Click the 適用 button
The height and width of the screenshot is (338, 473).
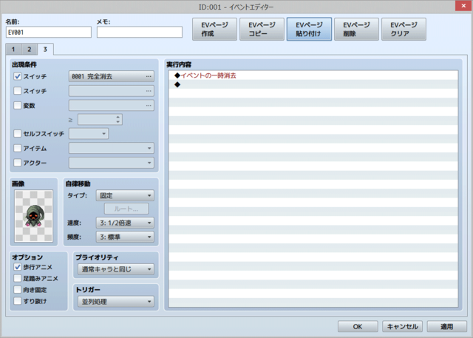(446, 326)
